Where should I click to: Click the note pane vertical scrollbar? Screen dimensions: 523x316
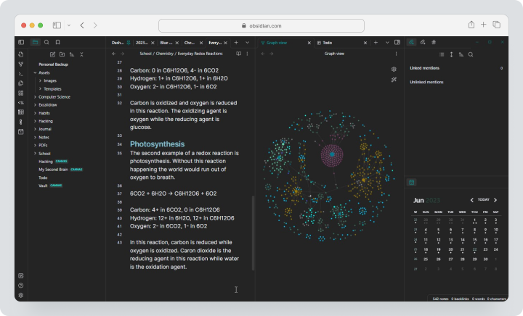(x=254, y=233)
